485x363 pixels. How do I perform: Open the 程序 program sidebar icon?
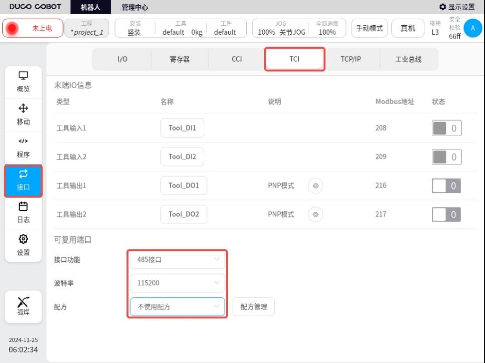tap(23, 148)
